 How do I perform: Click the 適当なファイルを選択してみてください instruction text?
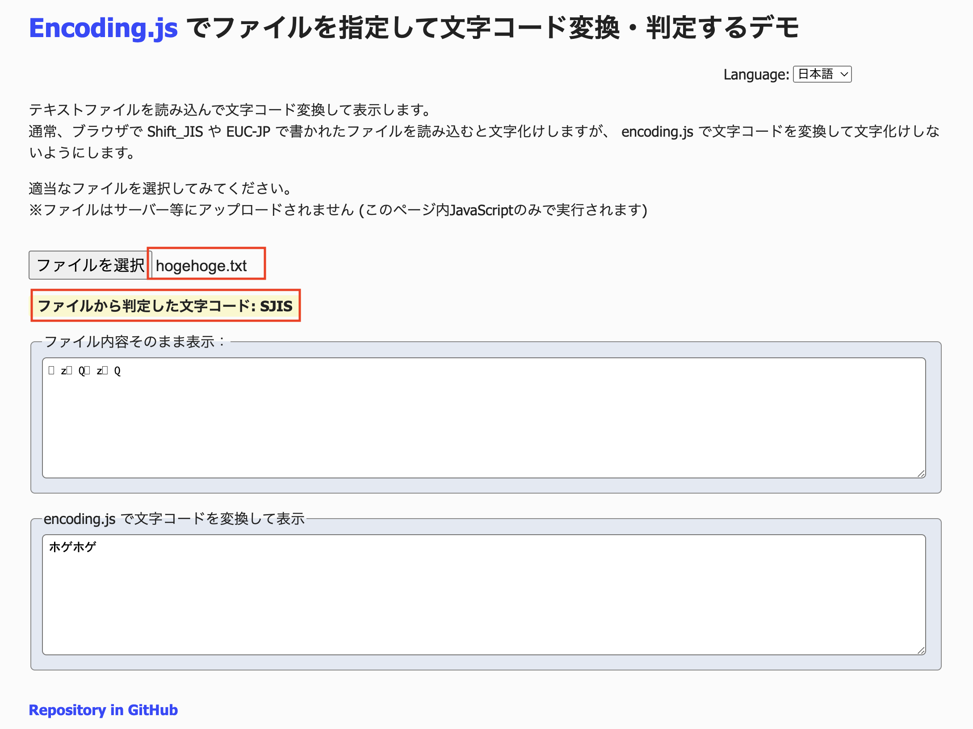161,189
